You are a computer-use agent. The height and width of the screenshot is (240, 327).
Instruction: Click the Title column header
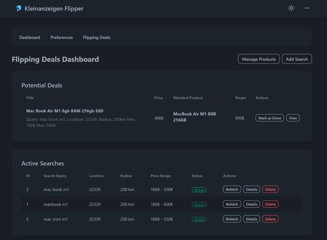[30, 98]
